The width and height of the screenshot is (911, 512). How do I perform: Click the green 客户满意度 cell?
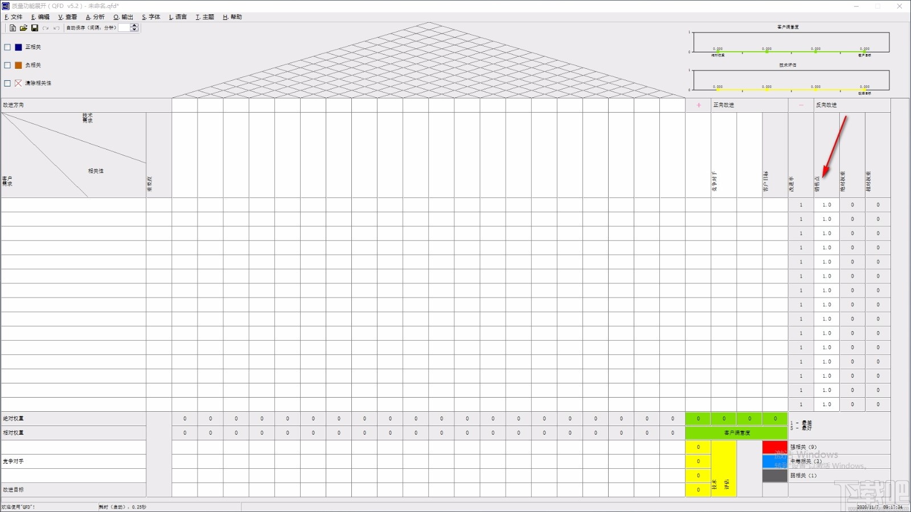point(737,433)
